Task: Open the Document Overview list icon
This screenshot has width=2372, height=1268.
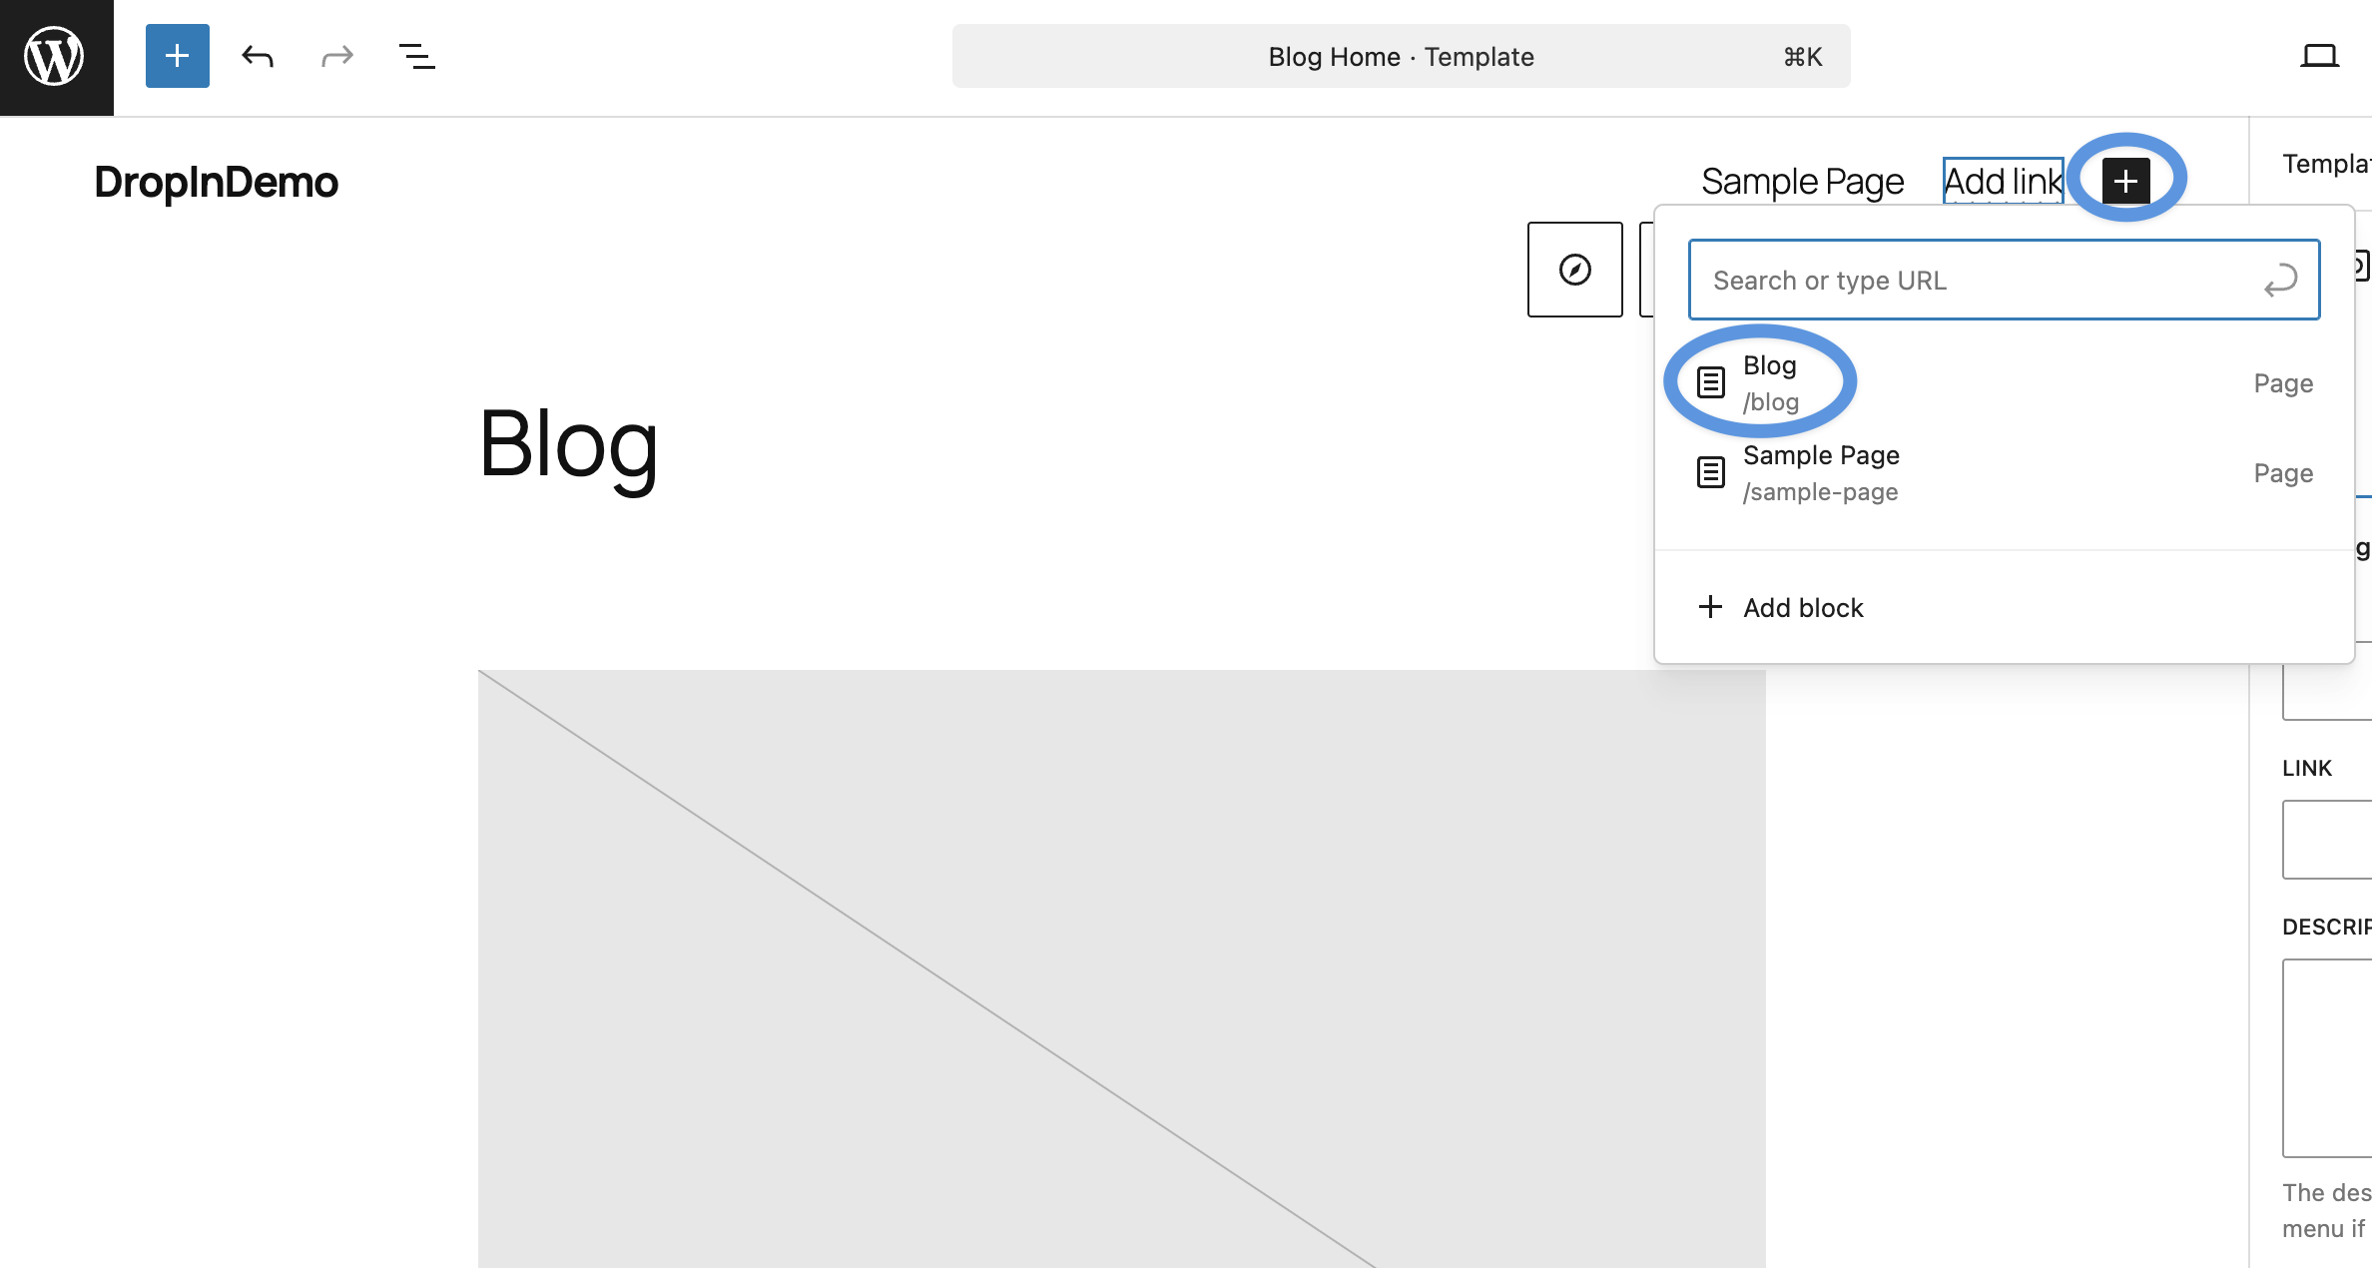Action: [x=415, y=56]
